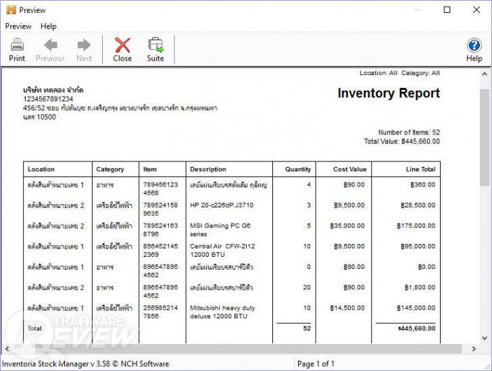Click item code 256985214 7856

click(160, 312)
